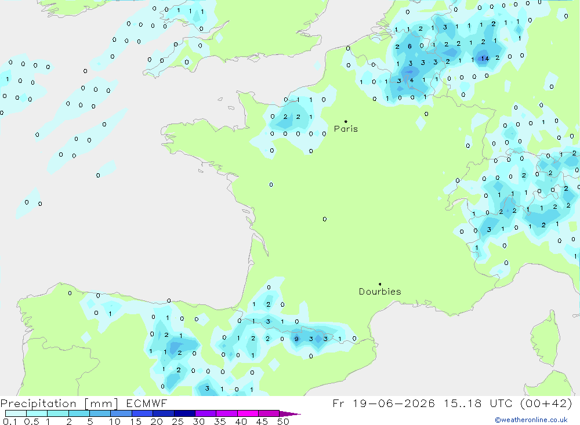This screenshot has height=425, width=580.
Task: Click the legend's 50+ arrow tip
Action: [x=291, y=414]
